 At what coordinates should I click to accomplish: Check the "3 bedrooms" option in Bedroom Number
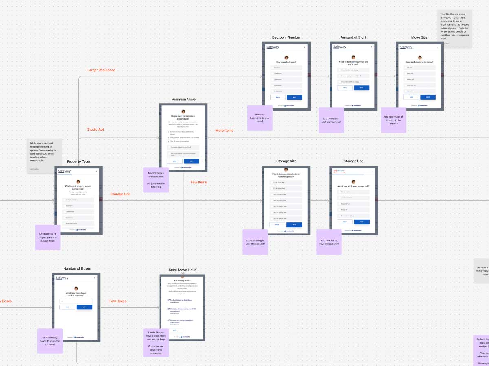pos(286,79)
